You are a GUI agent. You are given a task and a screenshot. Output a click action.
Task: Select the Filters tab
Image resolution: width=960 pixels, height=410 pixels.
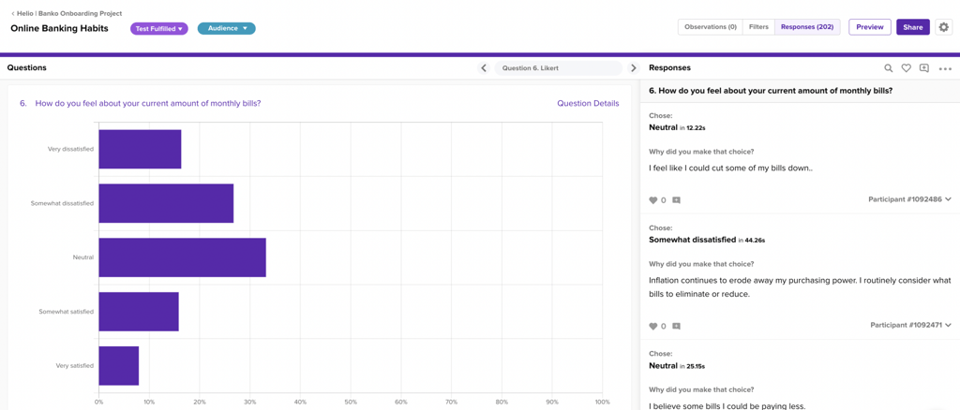(758, 27)
